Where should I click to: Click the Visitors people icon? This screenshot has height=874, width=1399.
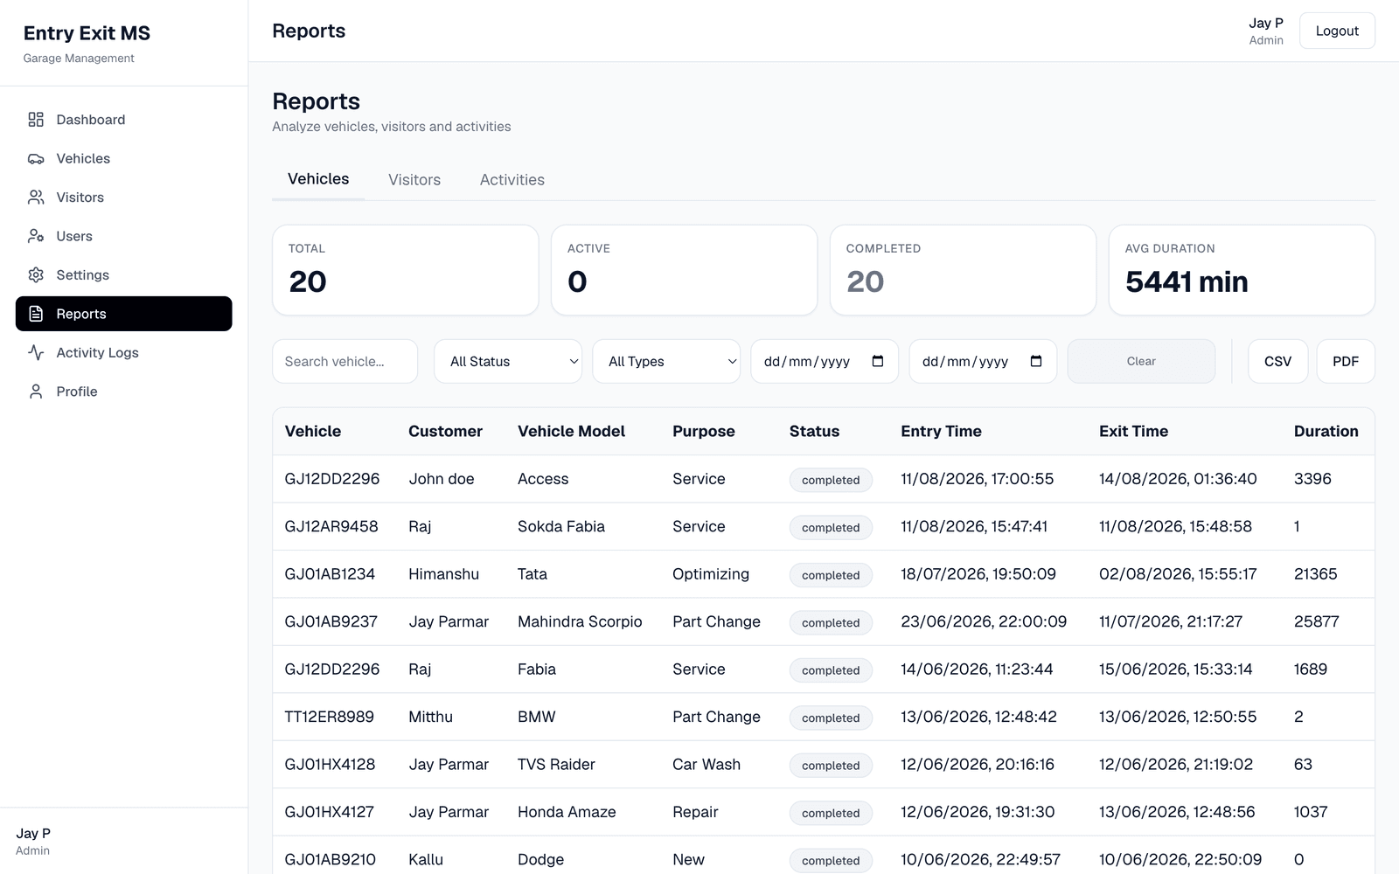36,198
